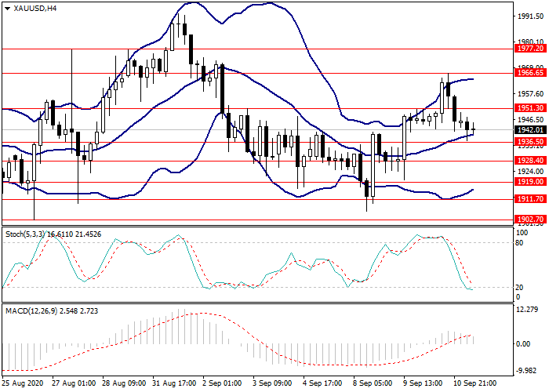
Task: Select the 1966.65 resistance price tag
Action: tap(531, 73)
